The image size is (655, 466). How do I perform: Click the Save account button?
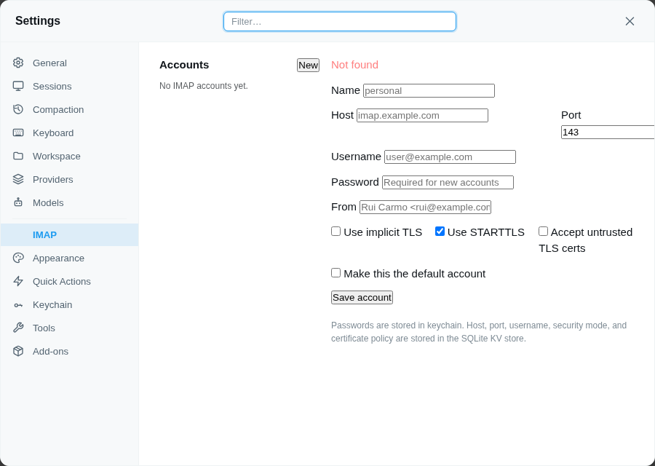(x=362, y=298)
